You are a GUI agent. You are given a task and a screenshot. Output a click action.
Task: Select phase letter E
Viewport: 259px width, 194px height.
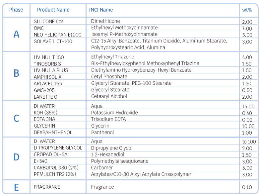tap(16, 187)
